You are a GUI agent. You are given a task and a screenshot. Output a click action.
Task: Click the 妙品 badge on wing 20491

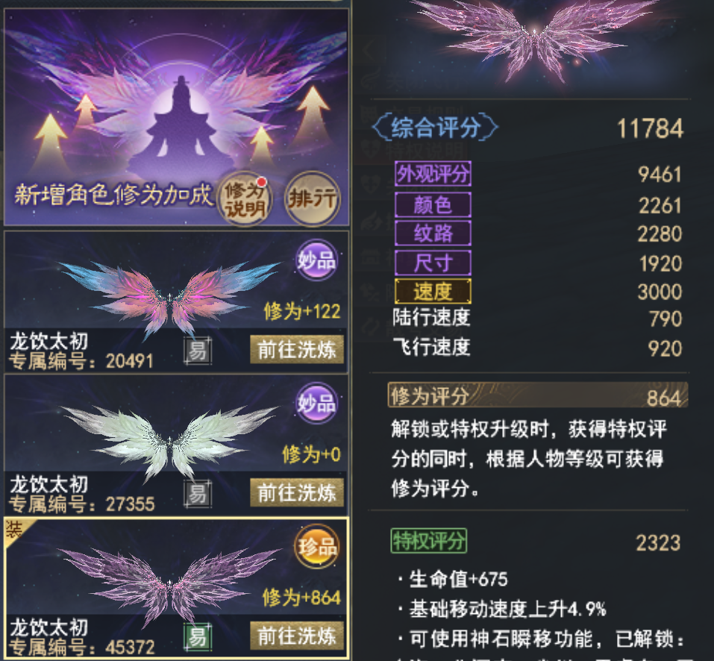[317, 260]
